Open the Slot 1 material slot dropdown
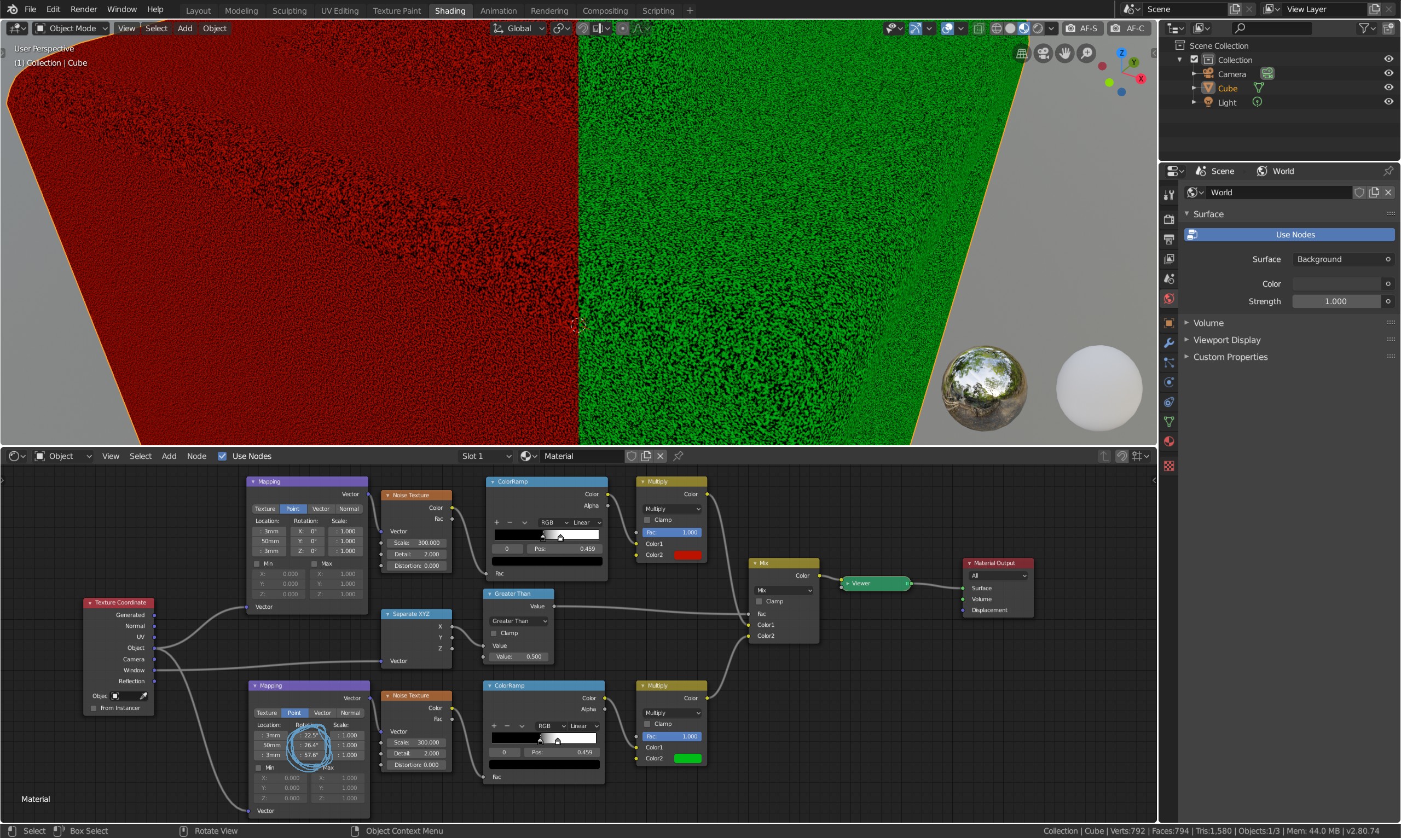The image size is (1401, 838). tap(487, 456)
